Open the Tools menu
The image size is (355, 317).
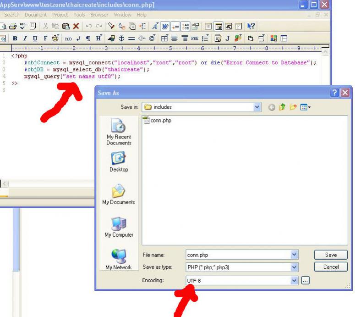coord(79,15)
